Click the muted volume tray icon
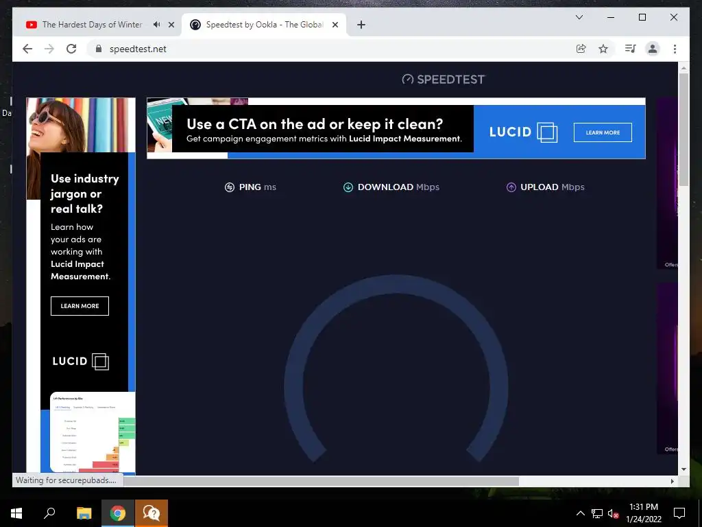702x527 pixels. point(614,513)
